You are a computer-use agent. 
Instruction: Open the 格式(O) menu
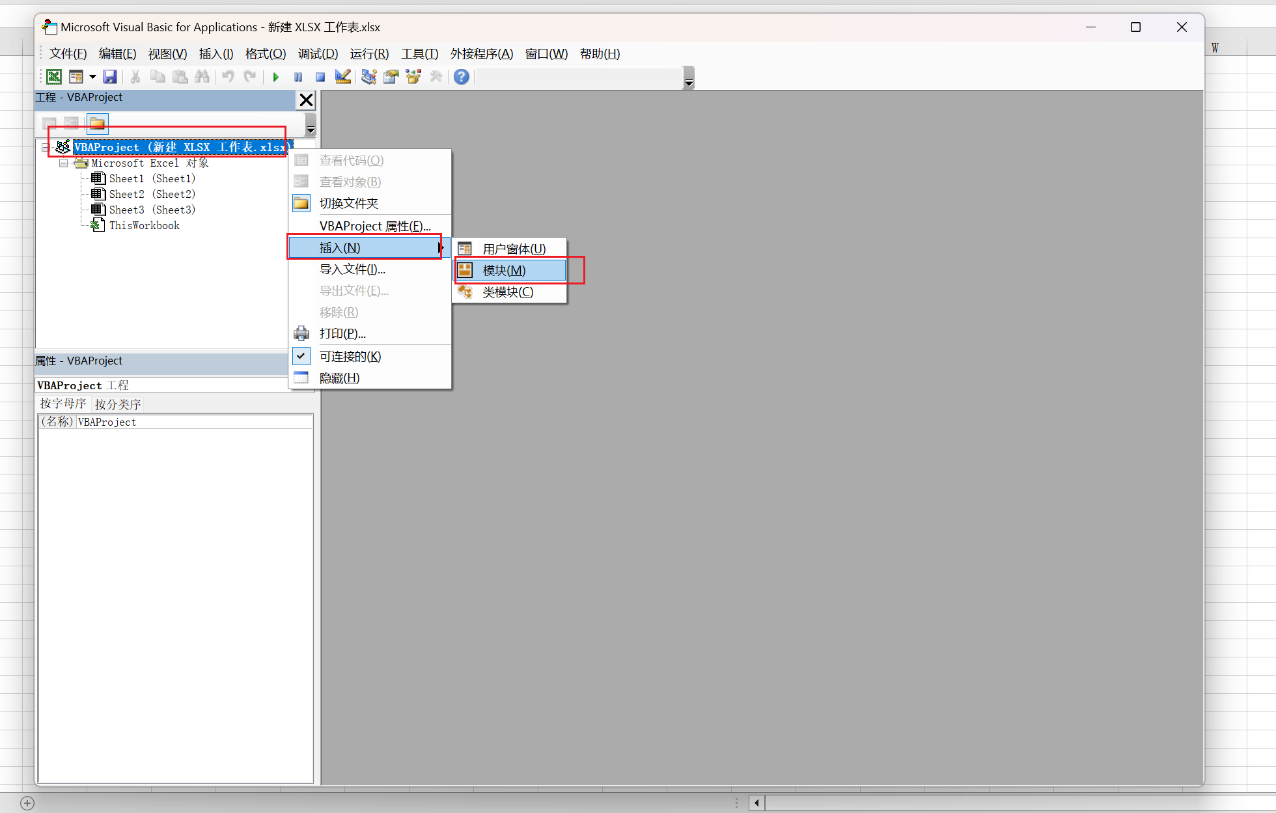pos(266,54)
